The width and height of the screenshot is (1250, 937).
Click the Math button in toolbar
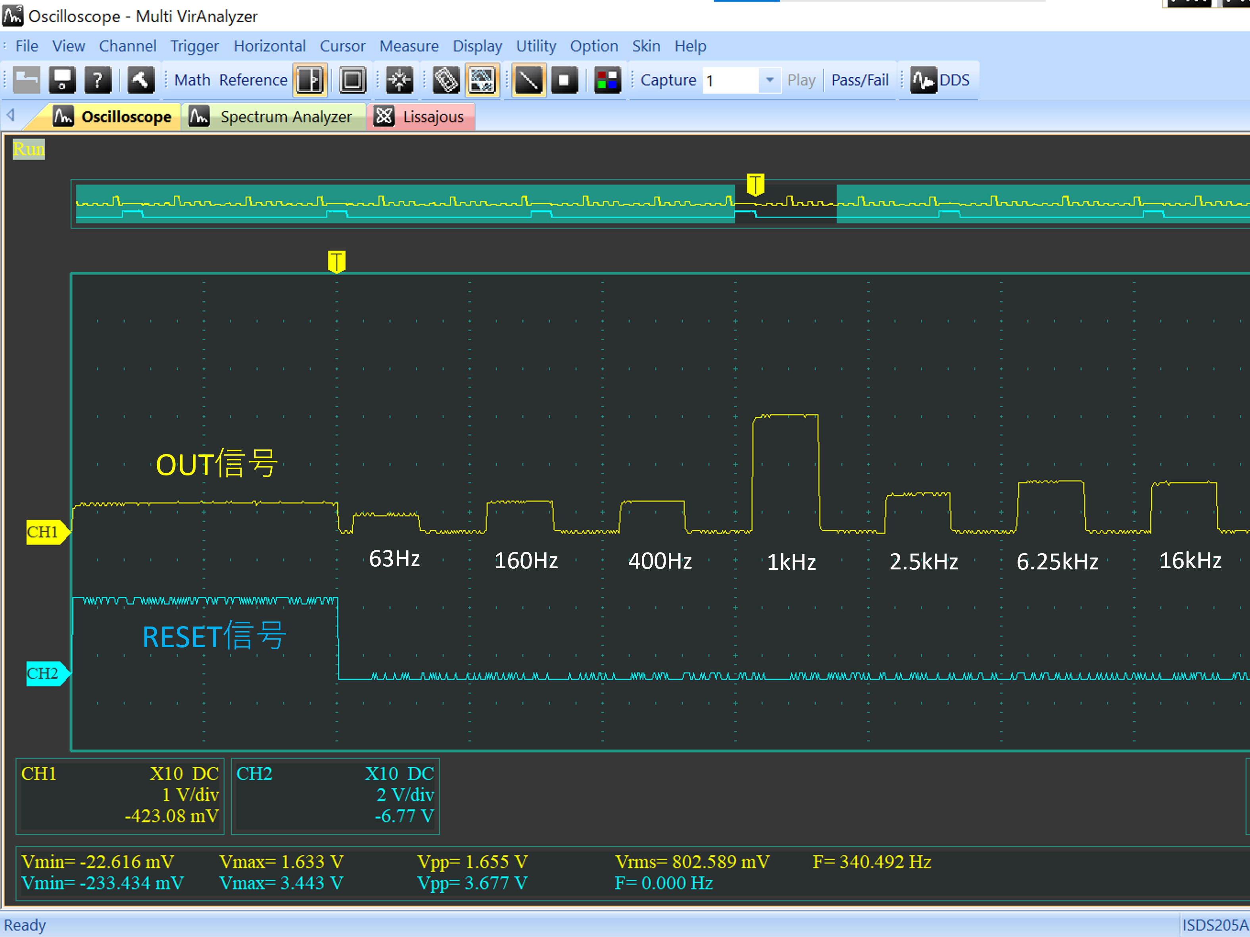[192, 80]
